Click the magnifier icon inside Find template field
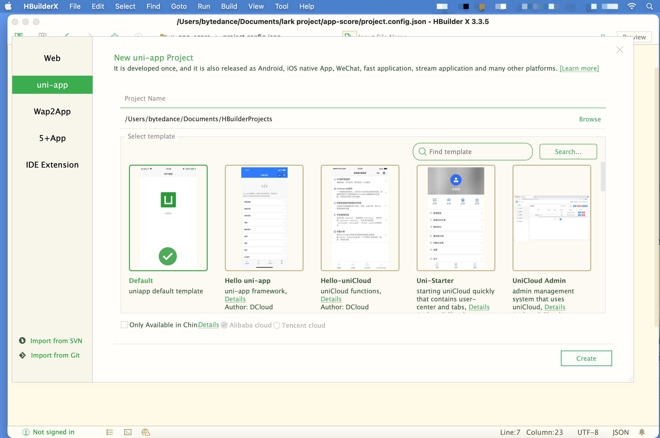 tap(422, 151)
